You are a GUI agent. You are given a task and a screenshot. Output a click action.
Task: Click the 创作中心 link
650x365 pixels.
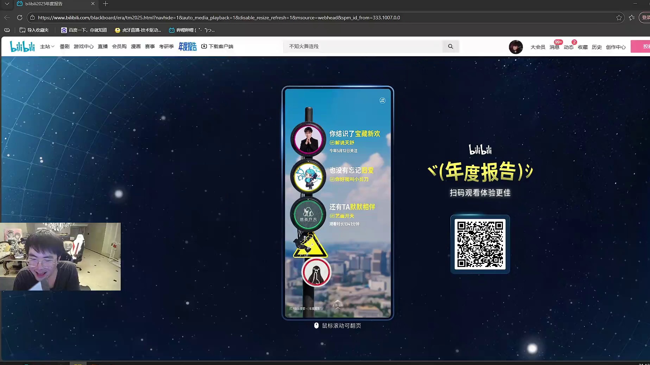click(x=616, y=47)
